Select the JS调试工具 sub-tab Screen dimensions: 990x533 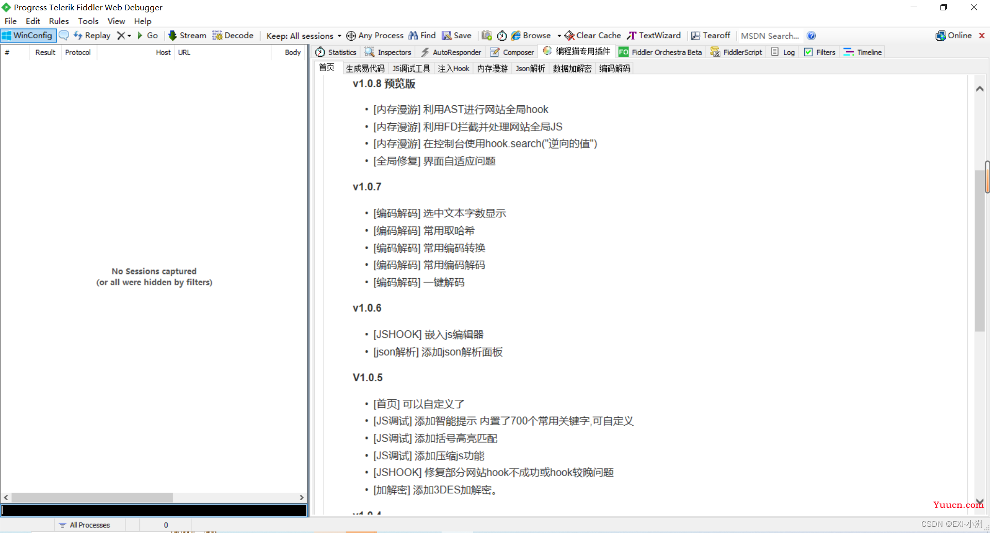click(x=411, y=69)
